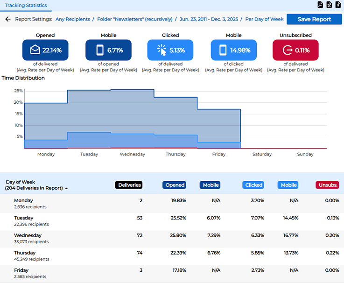Toggle sort arrow on Day of Week
The image size is (344, 283).
pyautogui.click(x=66, y=188)
